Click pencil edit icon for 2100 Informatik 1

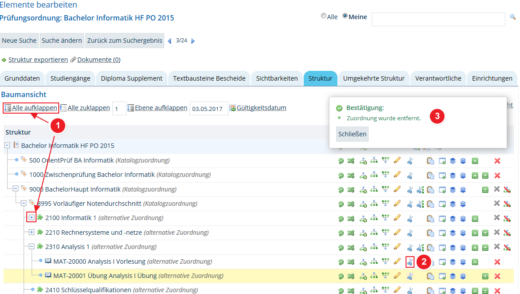click(x=397, y=218)
